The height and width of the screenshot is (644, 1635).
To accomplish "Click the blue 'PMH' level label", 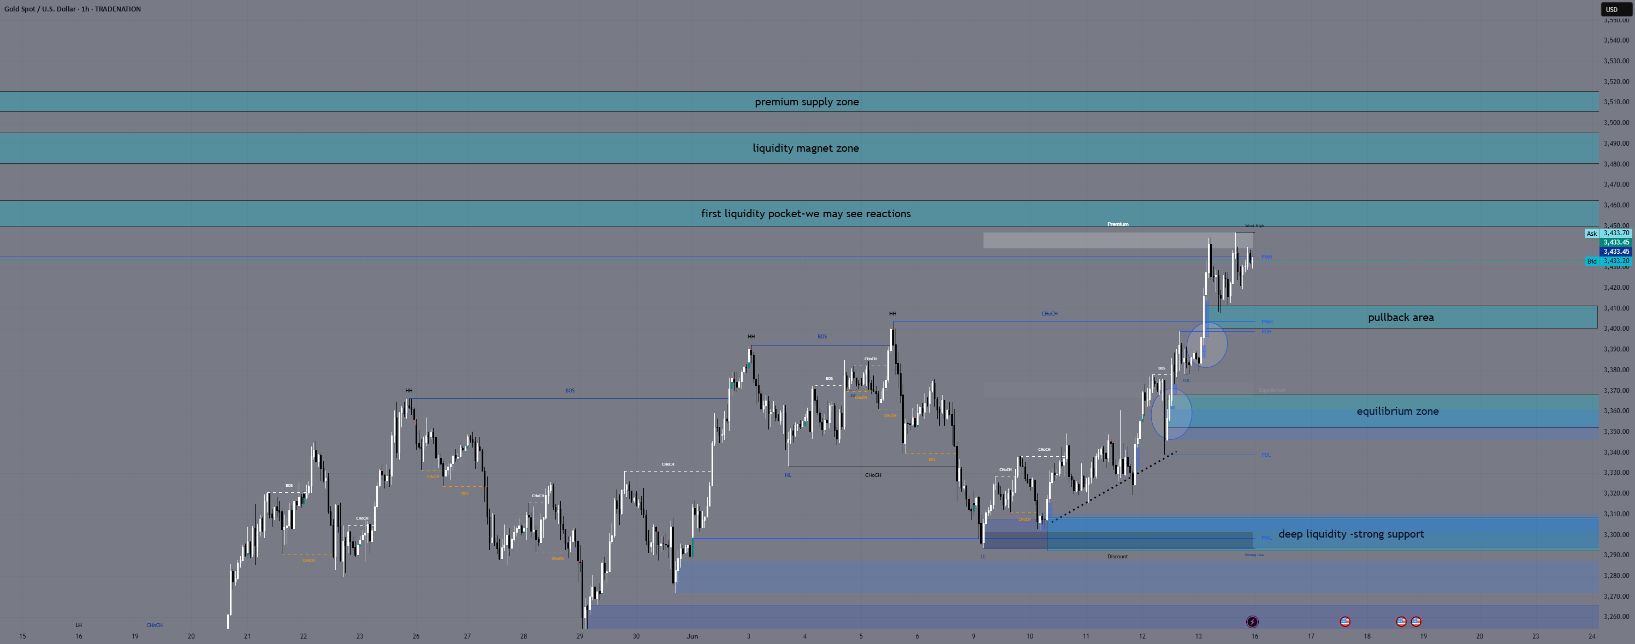I will pos(1266,257).
